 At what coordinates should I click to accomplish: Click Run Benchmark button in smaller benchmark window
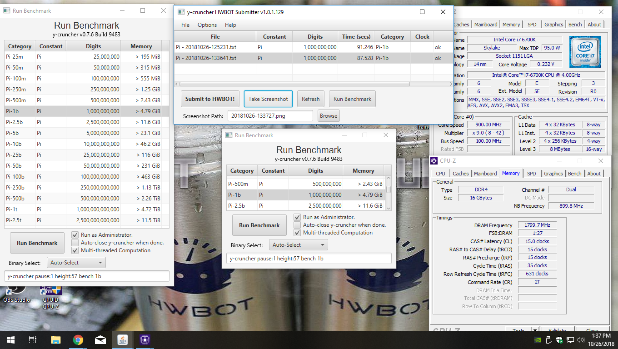[x=259, y=225]
